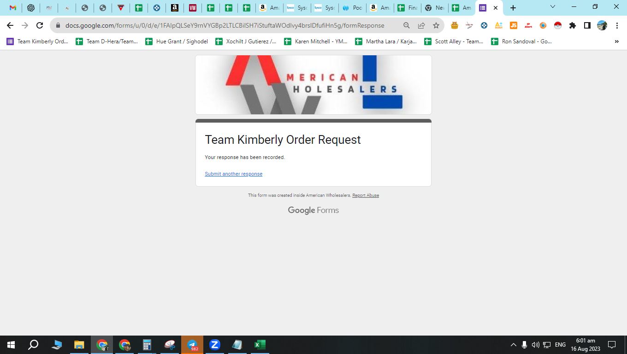Switch to the Gmail tab

pos(13,8)
